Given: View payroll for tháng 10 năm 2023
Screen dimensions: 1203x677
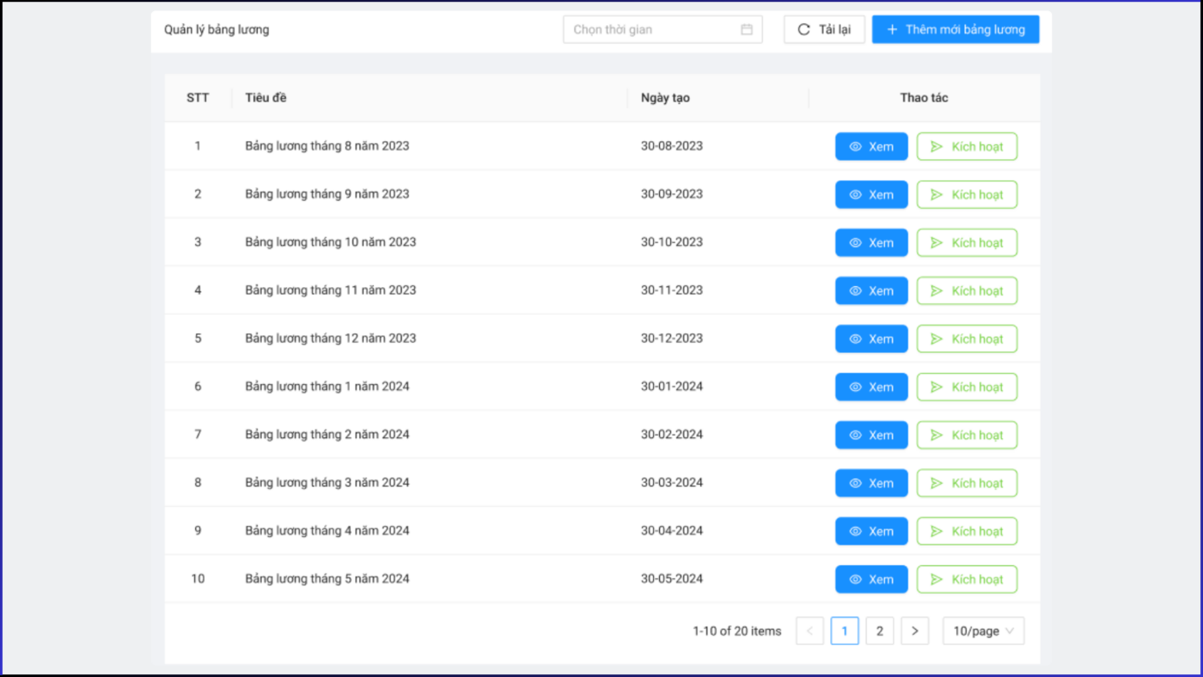Looking at the screenshot, I should click(871, 242).
